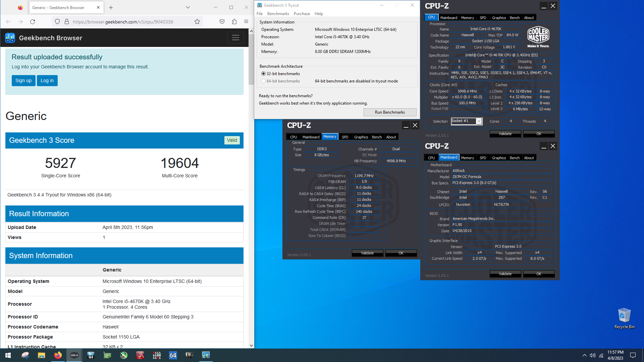Click the BIOS version P1.90 value
644x362 pixels.
click(457, 225)
